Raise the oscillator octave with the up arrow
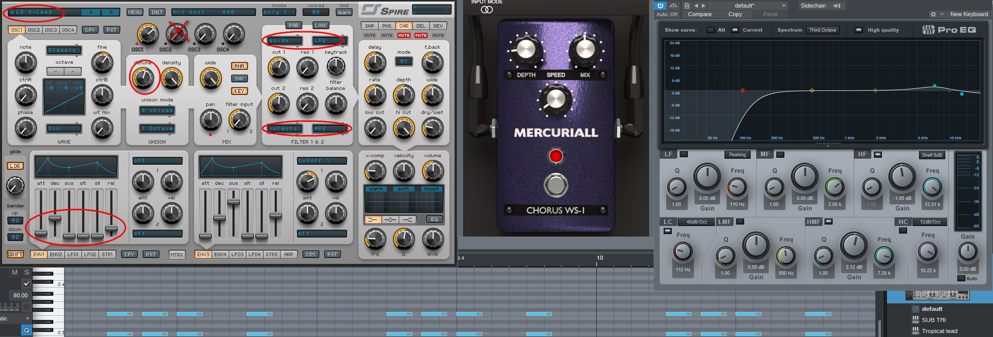The width and height of the screenshot is (993, 337). coord(73,71)
